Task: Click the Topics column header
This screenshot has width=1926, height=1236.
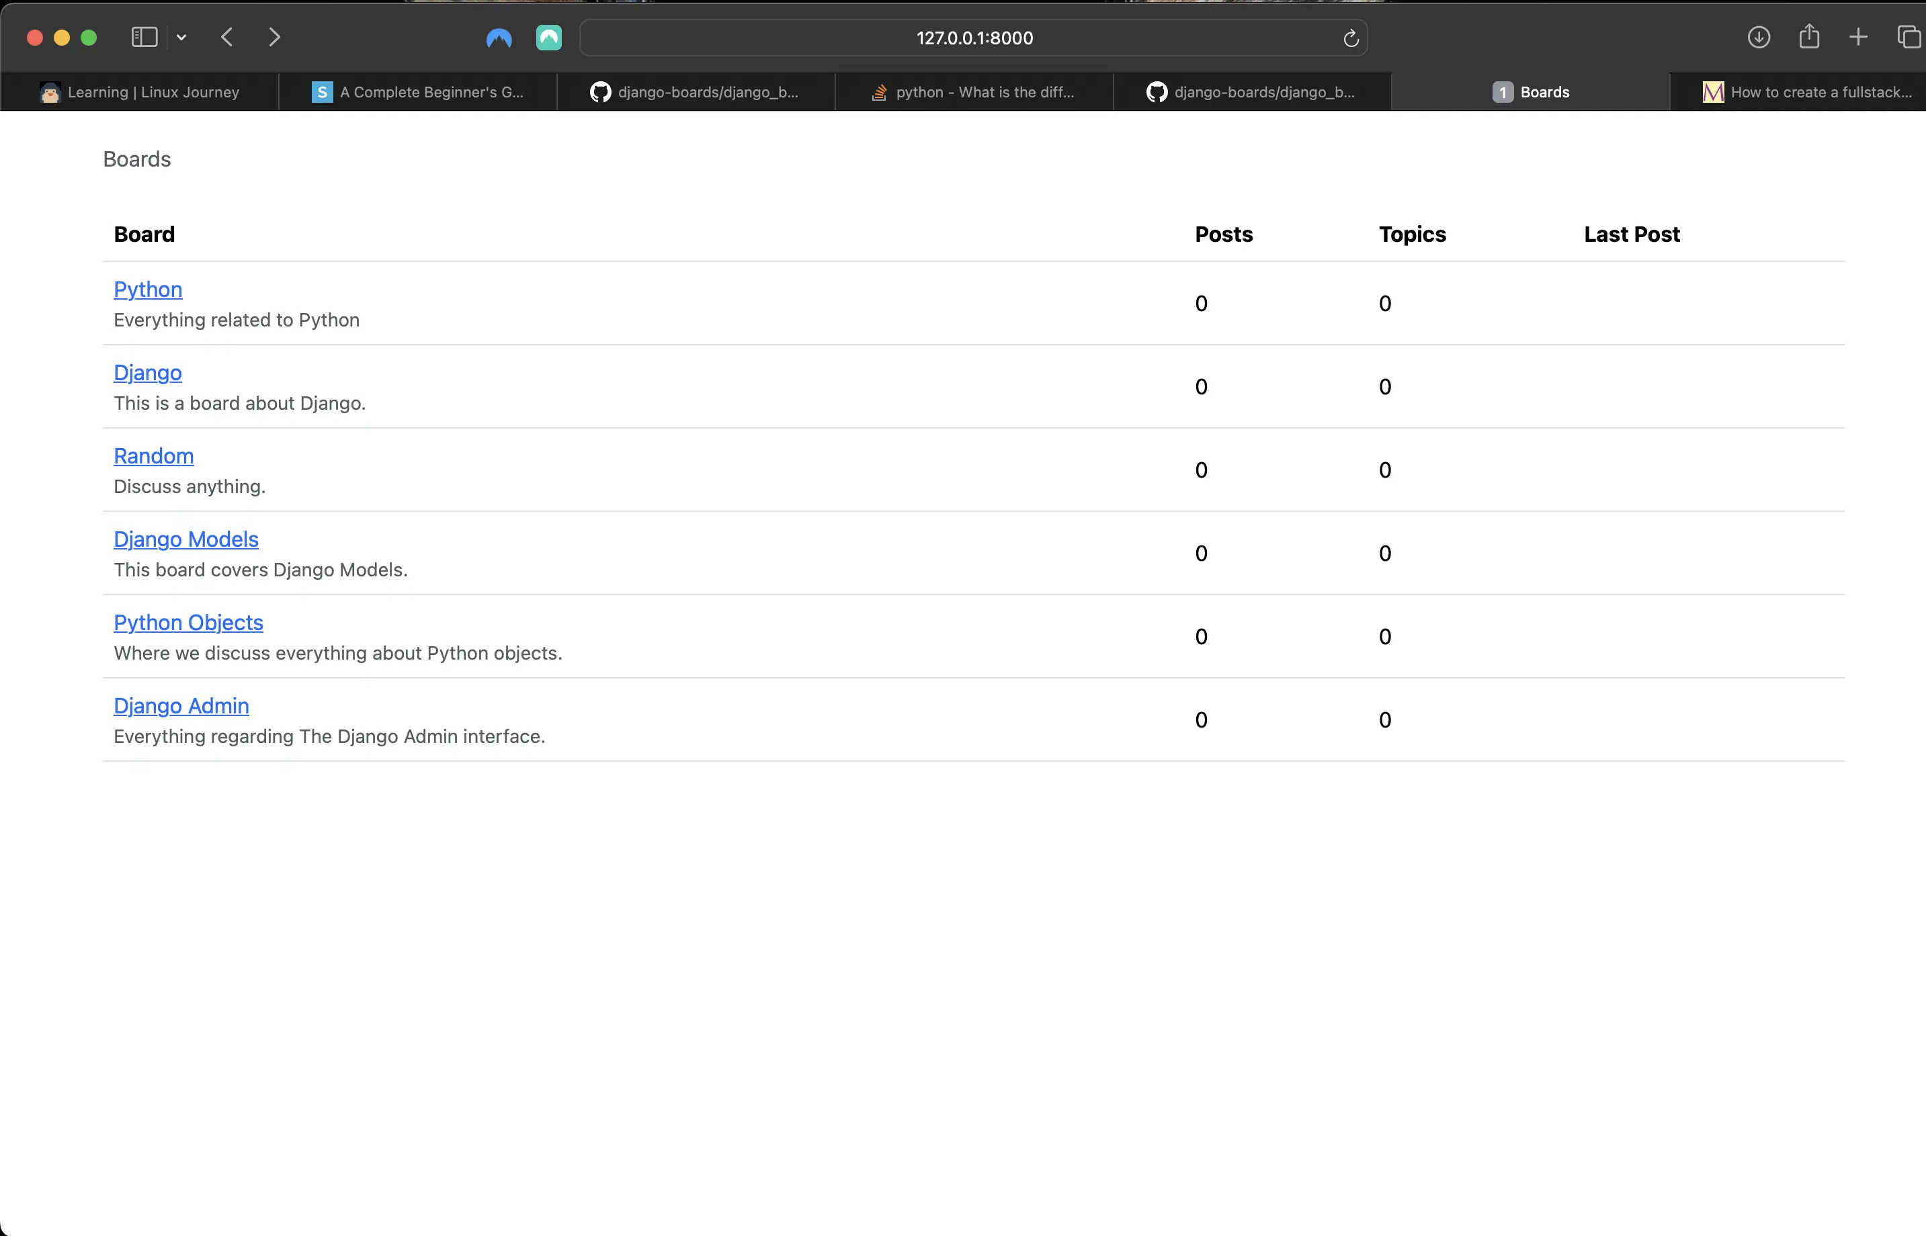Action: 1412,234
